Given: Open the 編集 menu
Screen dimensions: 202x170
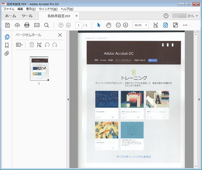Looking at the screenshot, I should [x=20, y=9].
